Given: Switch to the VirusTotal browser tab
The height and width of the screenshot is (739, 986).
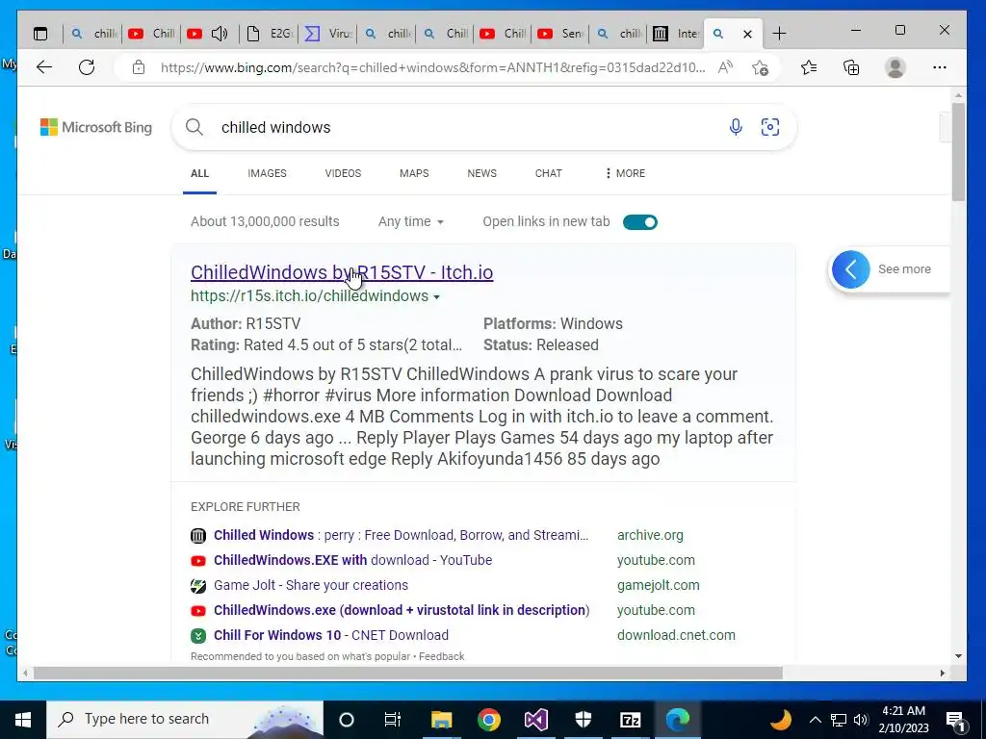Looking at the screenshot, I should pos(328,34).
